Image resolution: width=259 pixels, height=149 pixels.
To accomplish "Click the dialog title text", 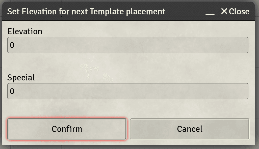I will coord(86,12).
